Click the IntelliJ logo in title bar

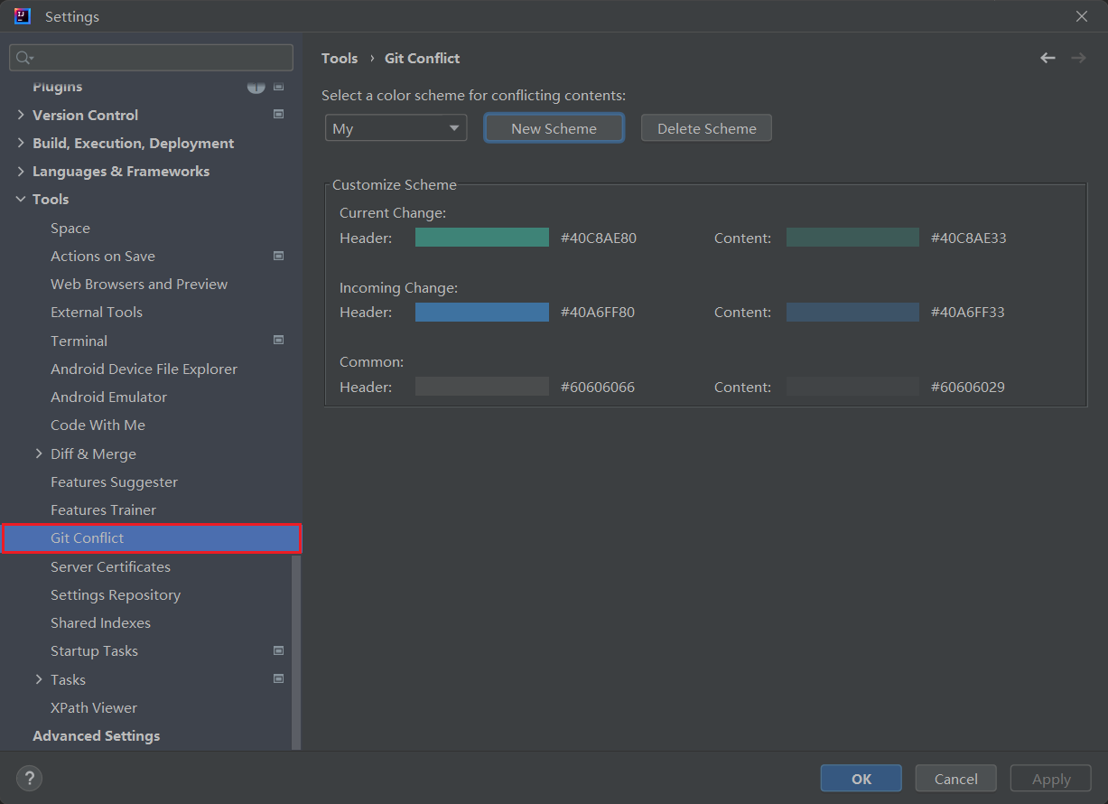point(23,16)
